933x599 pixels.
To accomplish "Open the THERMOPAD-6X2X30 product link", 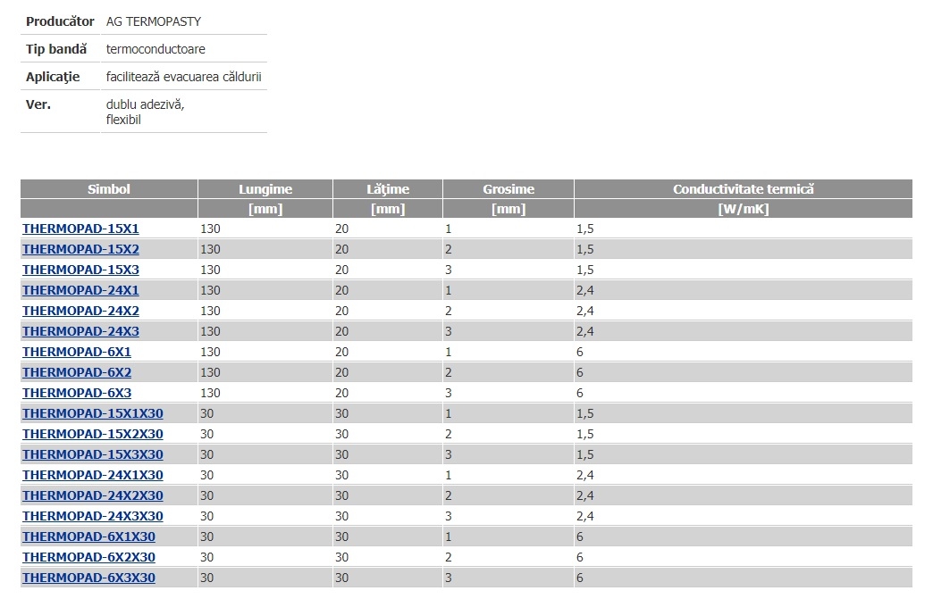I will click(88, 557).
